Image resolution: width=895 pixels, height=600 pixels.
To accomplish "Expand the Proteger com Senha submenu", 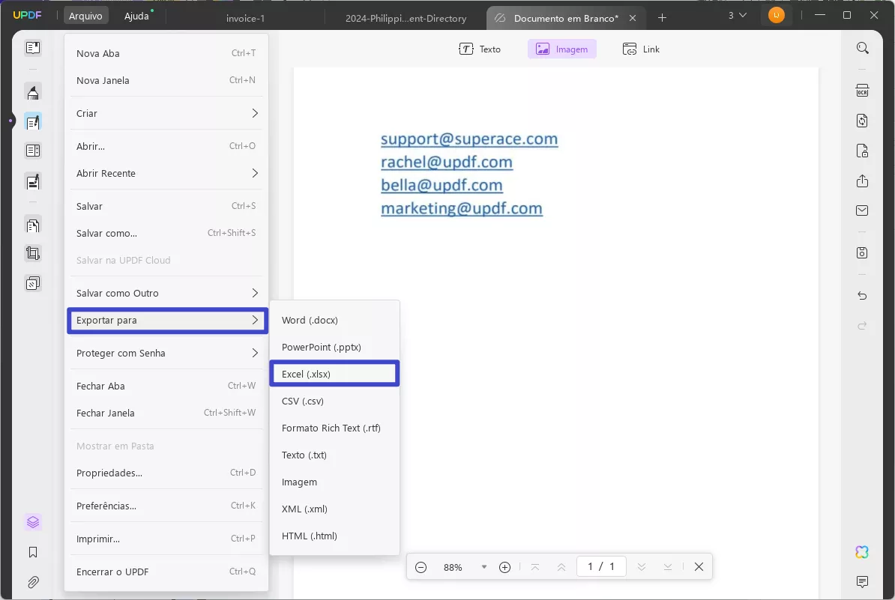I will tap(166, 353).
